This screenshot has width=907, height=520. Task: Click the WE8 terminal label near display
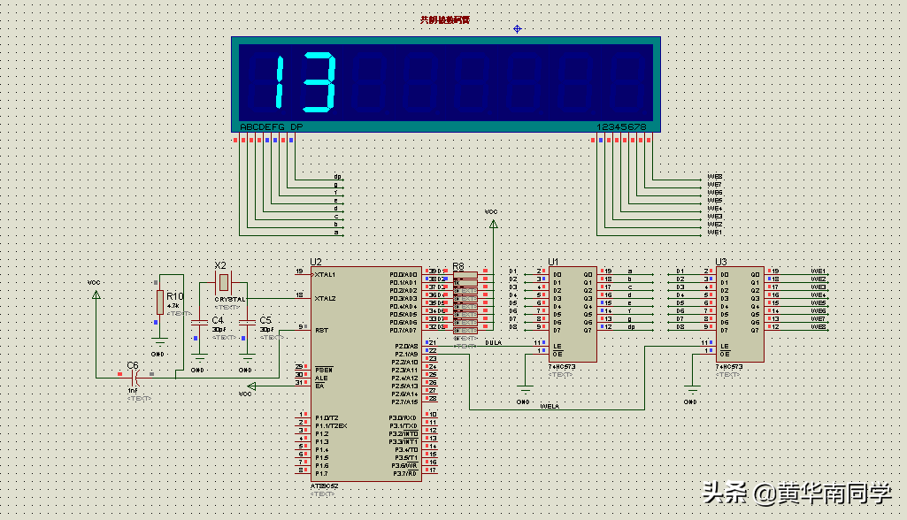715,176
